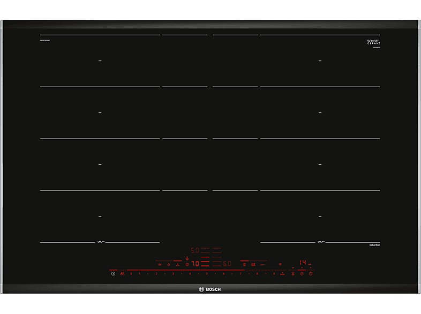Tap the hourglass kitchen timer icon
This screenshot has width=421, height=314.
click(293, 274)
